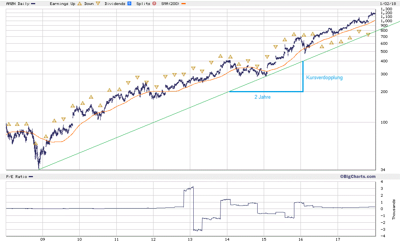Click the P/E axis label -4
400x243 pixels.
383,236
